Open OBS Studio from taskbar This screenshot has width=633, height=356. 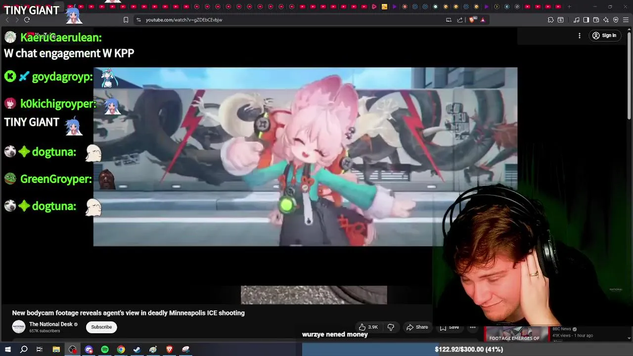tap(73, 349)
